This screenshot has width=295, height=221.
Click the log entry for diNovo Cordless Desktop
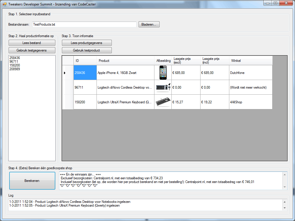coord(70,202)
